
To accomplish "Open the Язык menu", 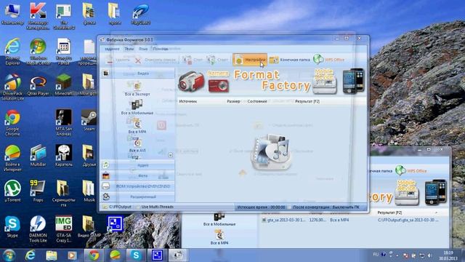I will click(x=143, y=49).
